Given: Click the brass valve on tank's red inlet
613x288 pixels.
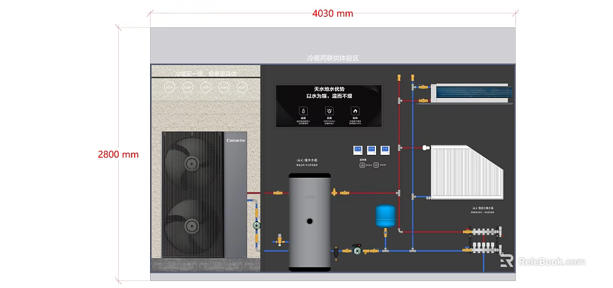Looking at the screenshot, I should pyautogui.click(x=278, y=193).
